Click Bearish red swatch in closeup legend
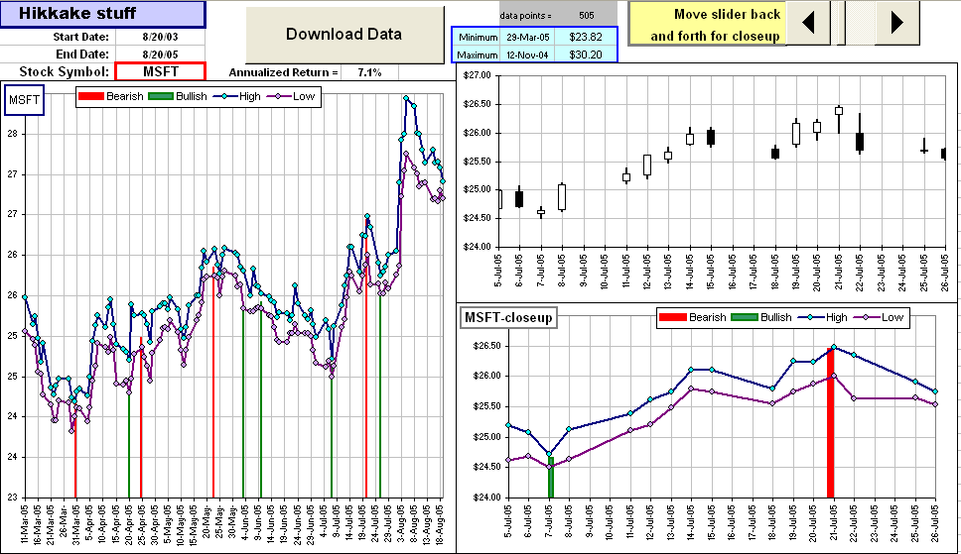Viewport: 961px width, 554px height. (672, 317)
